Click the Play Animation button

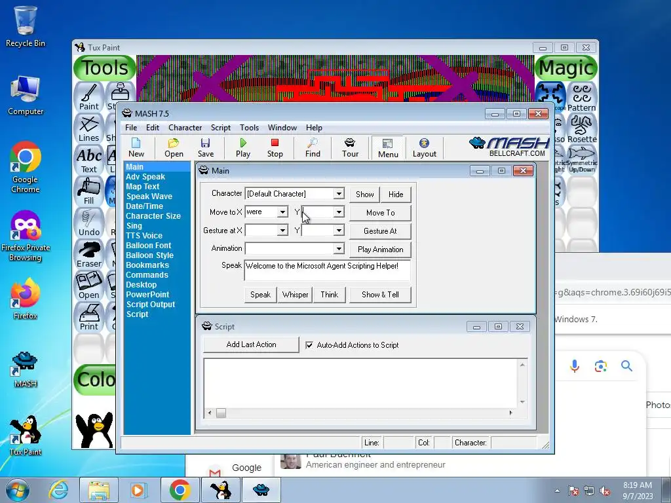coord(380,250)
